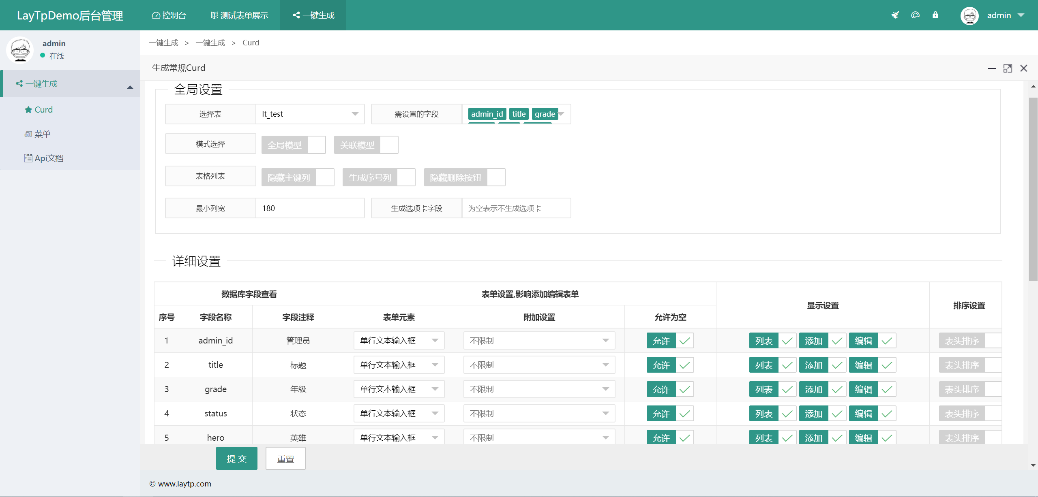Open 表单元素 dropdown for title row

pos(399,365)
